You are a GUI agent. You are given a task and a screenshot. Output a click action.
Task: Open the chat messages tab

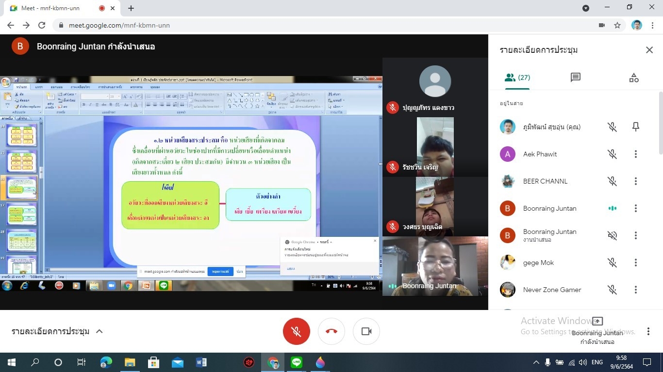click(x=576, y=77)
